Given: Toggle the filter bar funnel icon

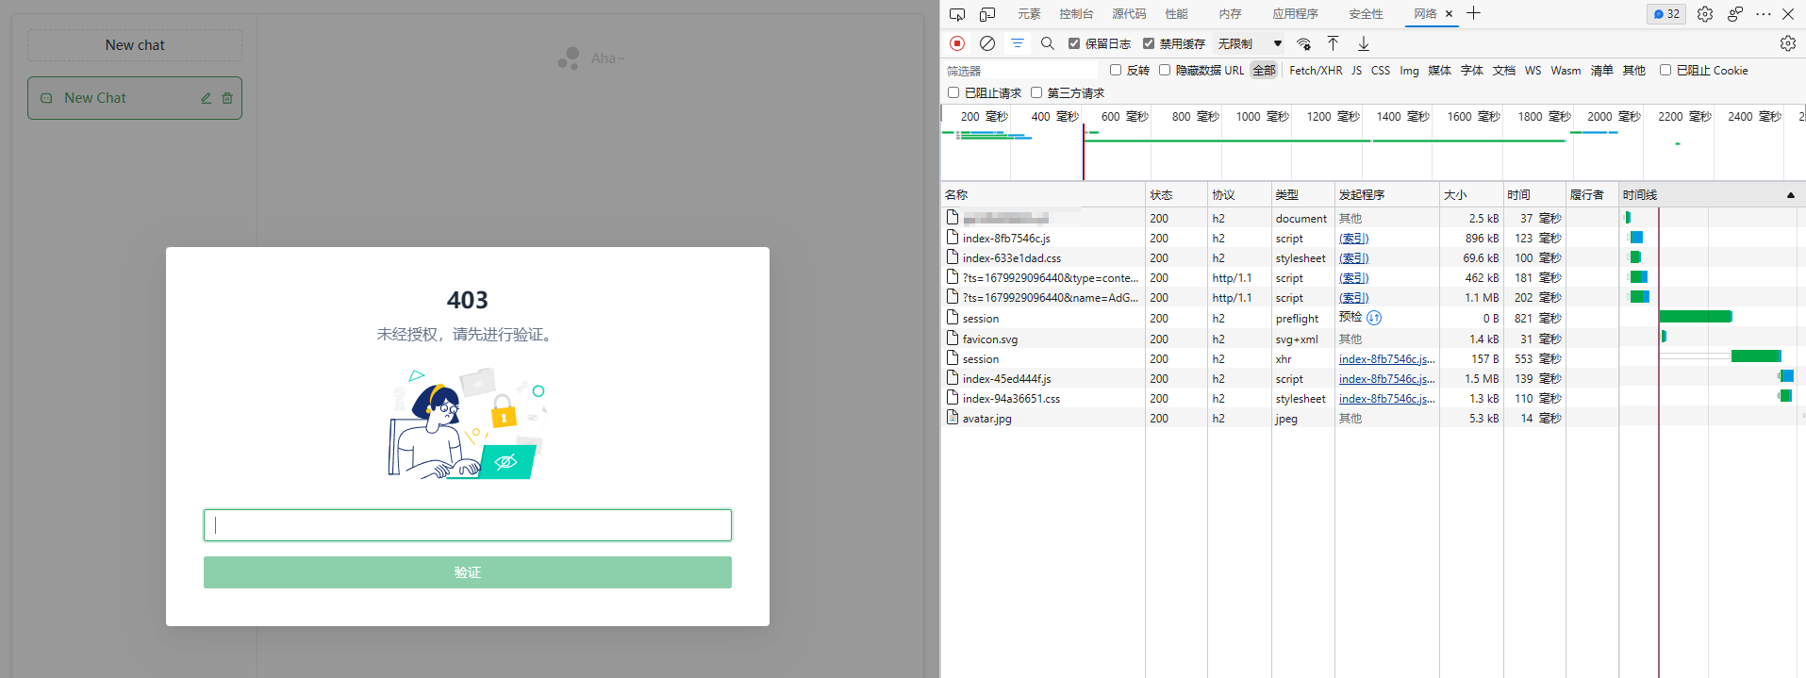Looking at the screenshot, I should click(x=1018, y=43).
